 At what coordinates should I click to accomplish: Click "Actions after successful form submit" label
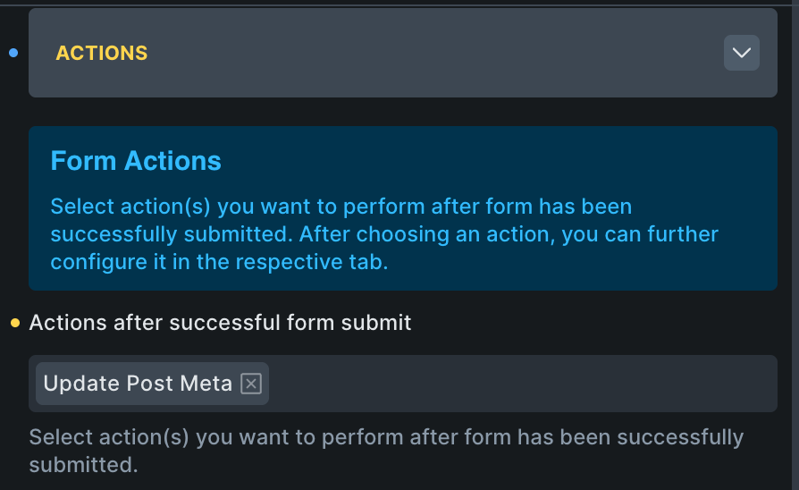pyautogui.click(x=220, y=323)
